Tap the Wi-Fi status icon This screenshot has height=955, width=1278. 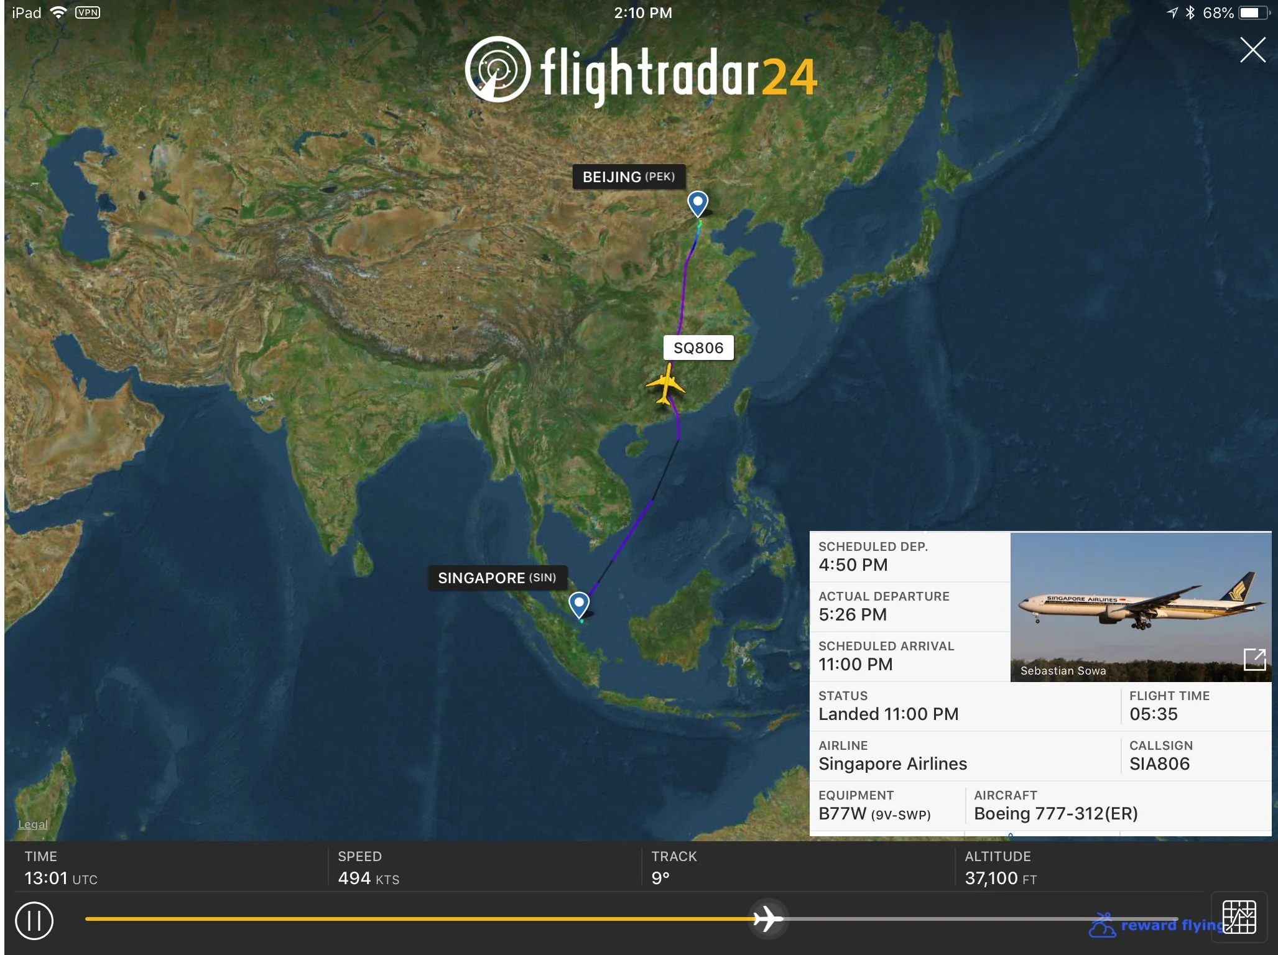point(58,12)
